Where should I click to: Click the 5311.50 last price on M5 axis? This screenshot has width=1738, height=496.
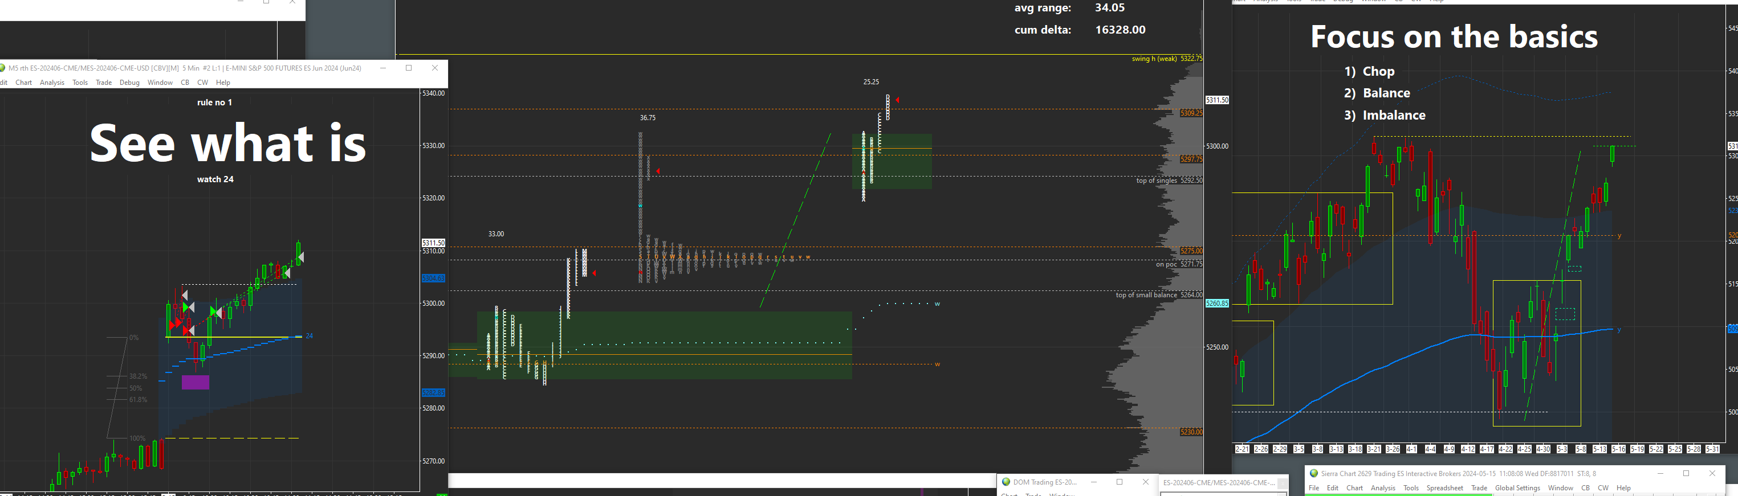pos(433,243)
